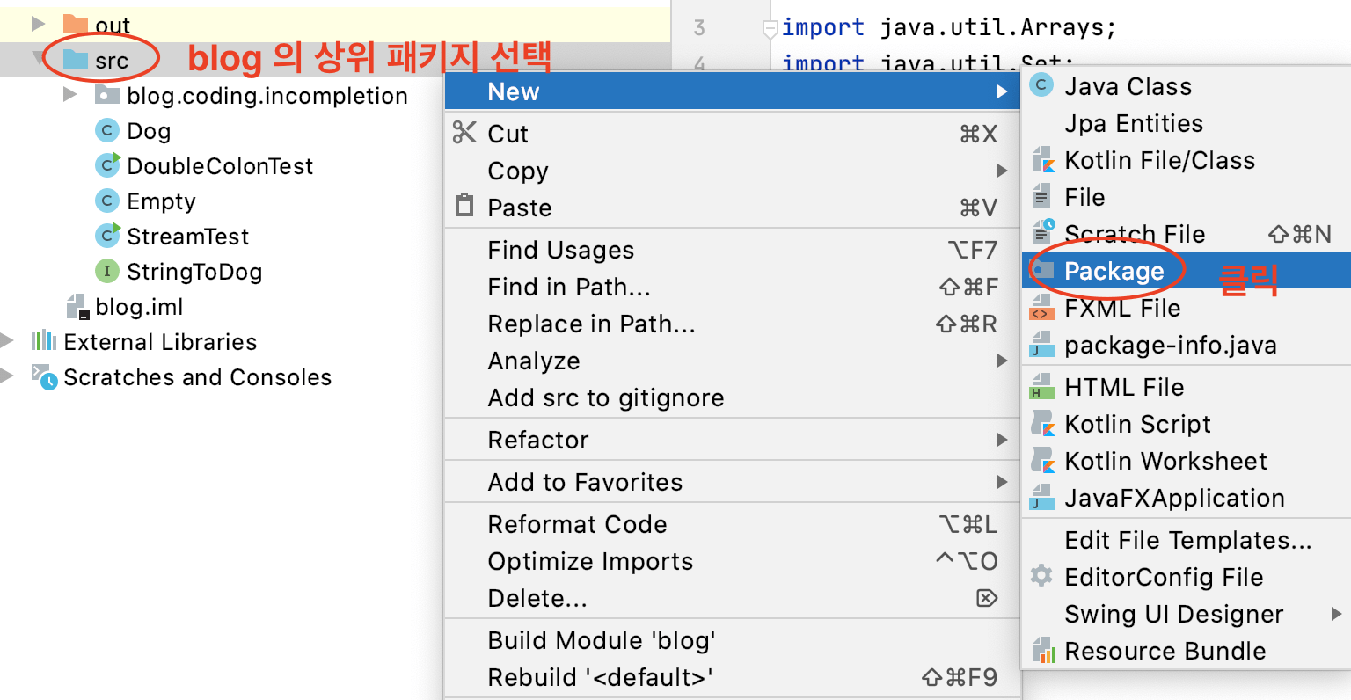This screenshot has width=1351, height=700.
Task: Click the Cut scissors icon
Action: click(x=464, y=134)
